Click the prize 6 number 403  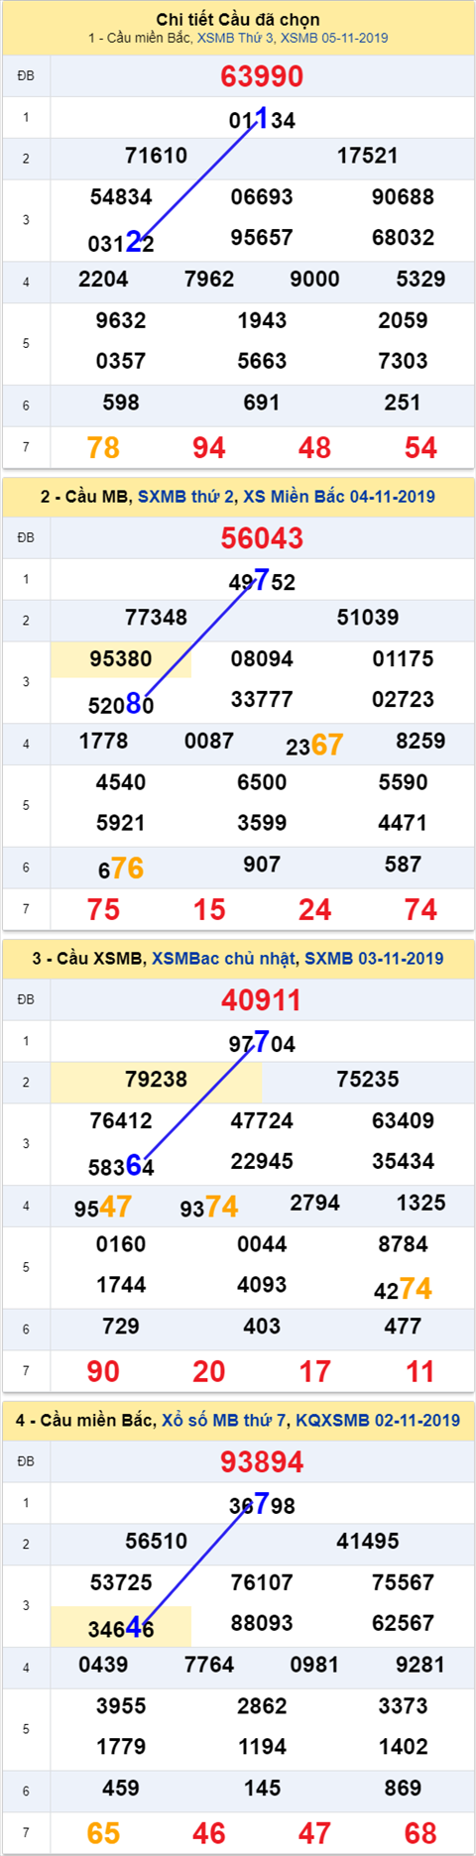(x=262, y=1328)
